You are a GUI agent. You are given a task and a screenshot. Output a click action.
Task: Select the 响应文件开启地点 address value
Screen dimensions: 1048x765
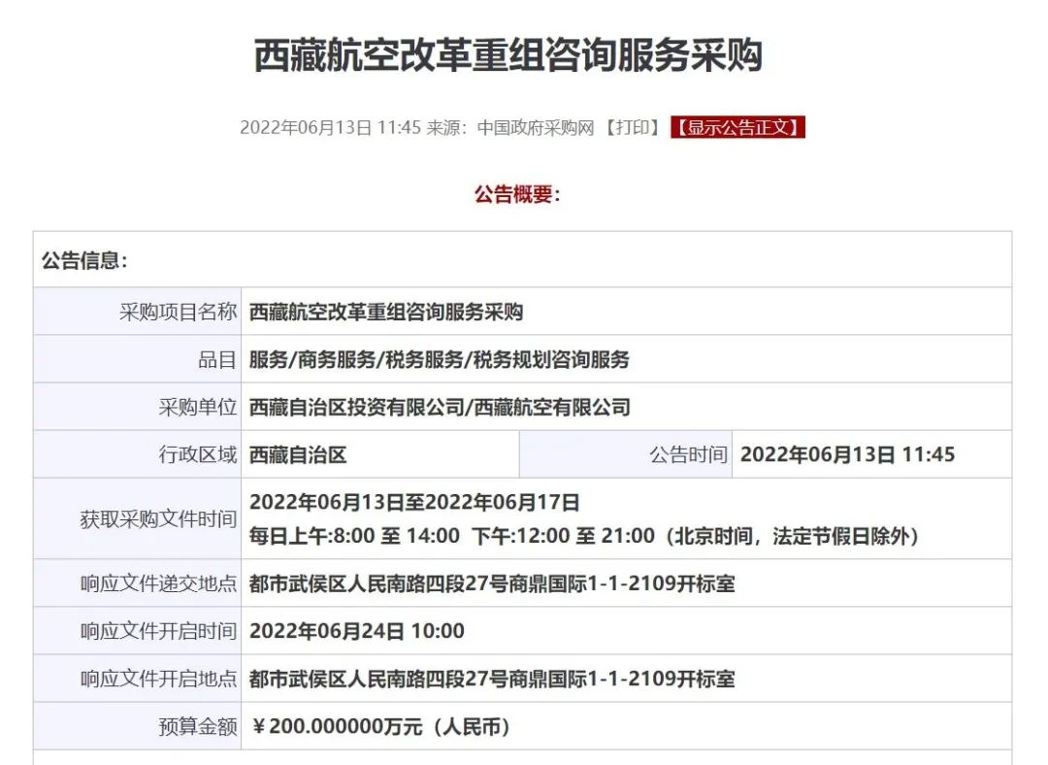point(492,679)
